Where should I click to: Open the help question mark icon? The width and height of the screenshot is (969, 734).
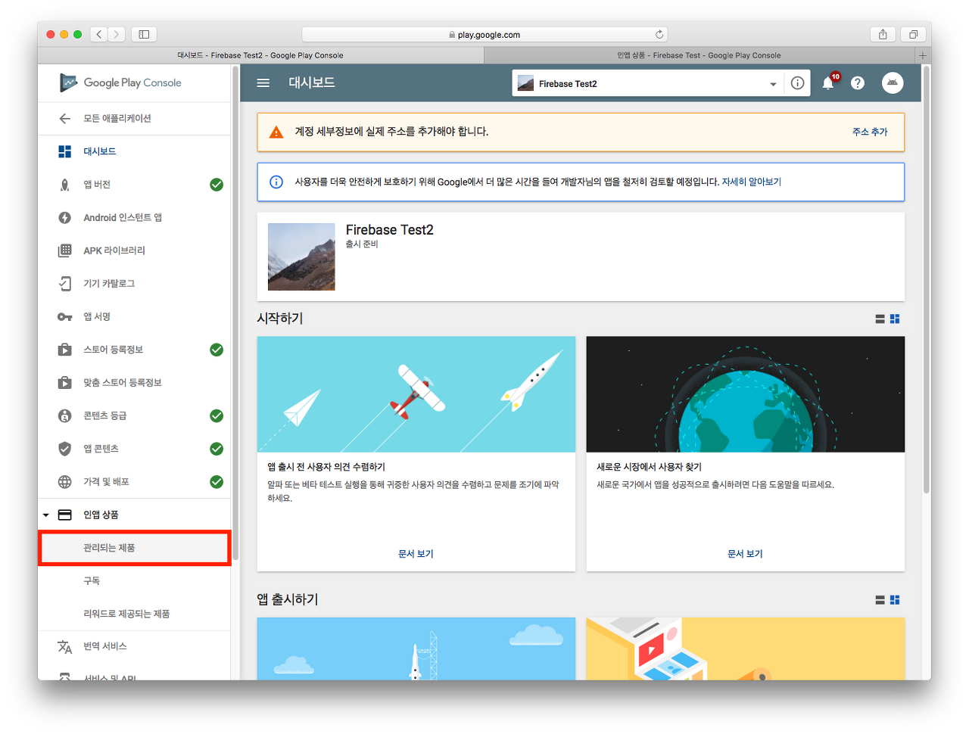[x=858, y=83]
